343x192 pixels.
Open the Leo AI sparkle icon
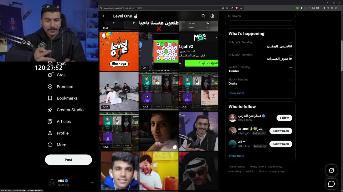click(332, 8)
